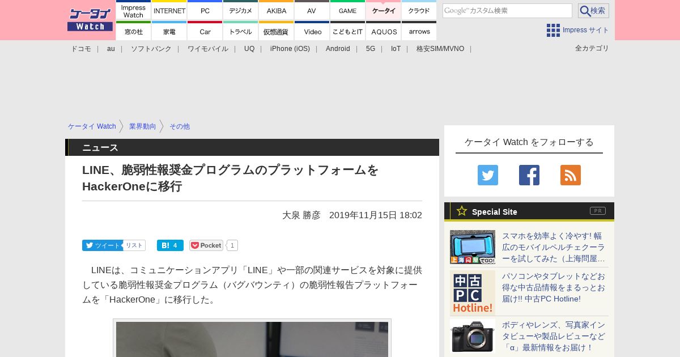680x357 pixels.
Task: Click the その他 breadcrumb
Action: point(180,126)
